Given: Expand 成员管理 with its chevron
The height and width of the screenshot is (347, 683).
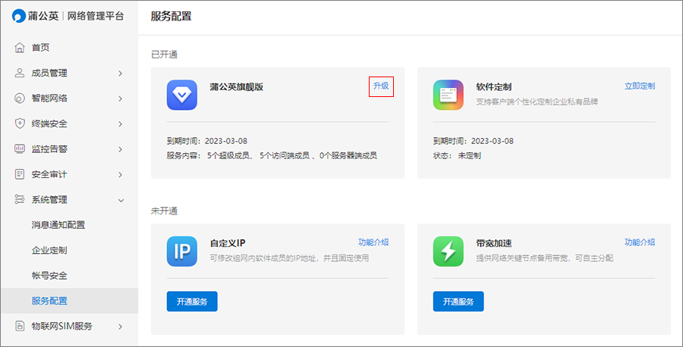Looking at the screenshot, I should coord(121,73).
